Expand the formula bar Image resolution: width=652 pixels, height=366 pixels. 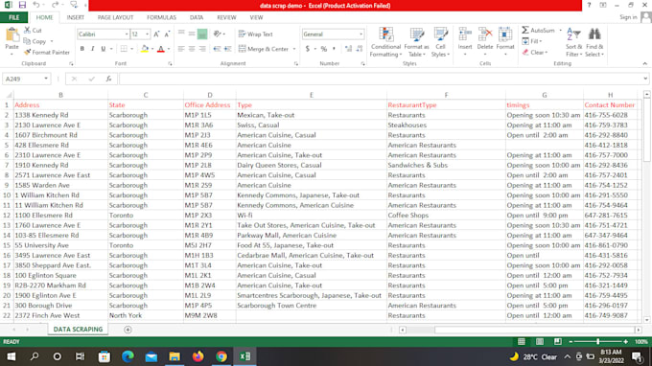(x=645, y=79)
